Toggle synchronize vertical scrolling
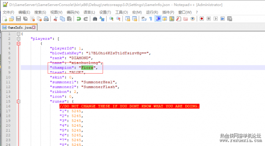This screenshot has height=146, width=265. pos(127,19)
